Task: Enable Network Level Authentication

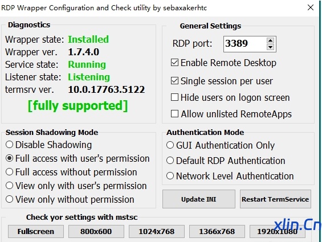Action: tap(170, 176)
